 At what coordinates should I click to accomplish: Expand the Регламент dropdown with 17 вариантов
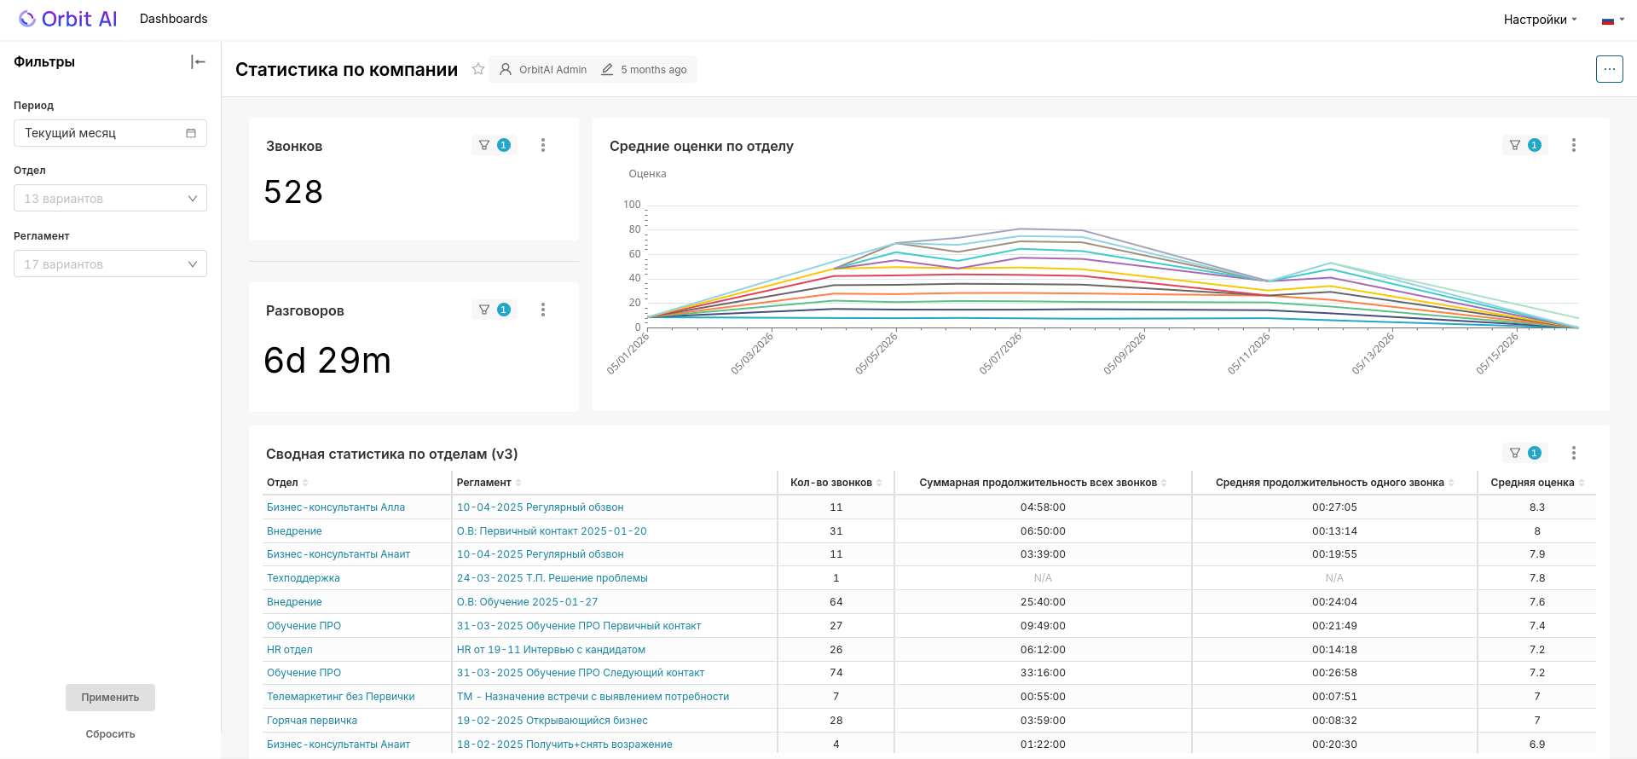110,264
